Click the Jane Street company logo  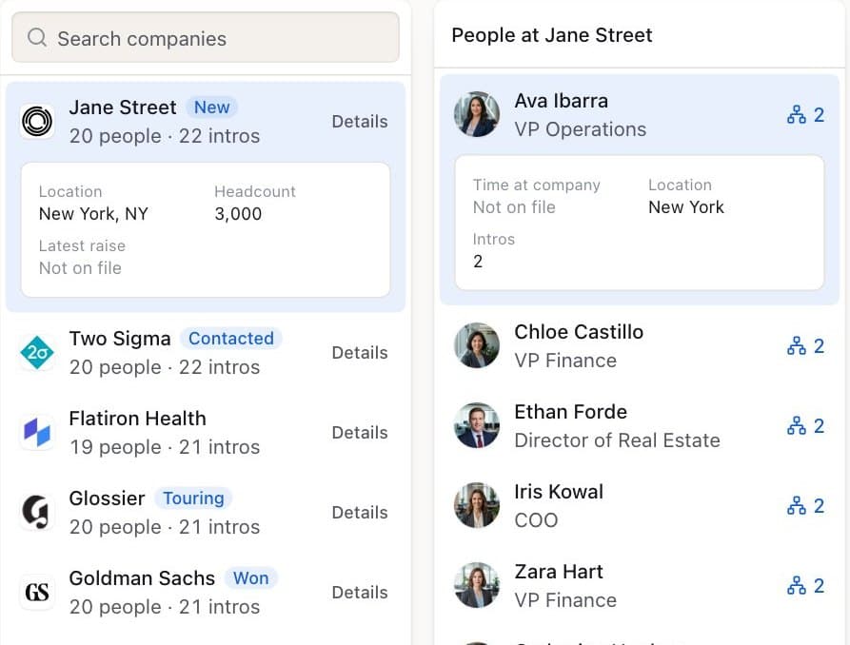(x=37, y=121)
